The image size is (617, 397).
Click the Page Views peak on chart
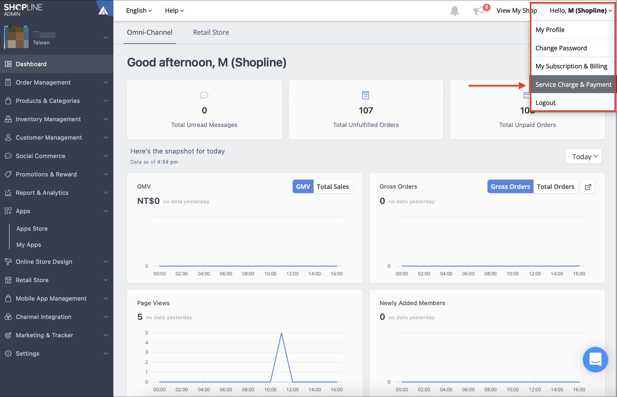click(x=281, y=333)
